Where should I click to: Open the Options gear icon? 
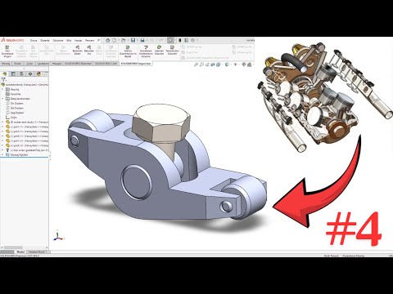pos(192,40)
